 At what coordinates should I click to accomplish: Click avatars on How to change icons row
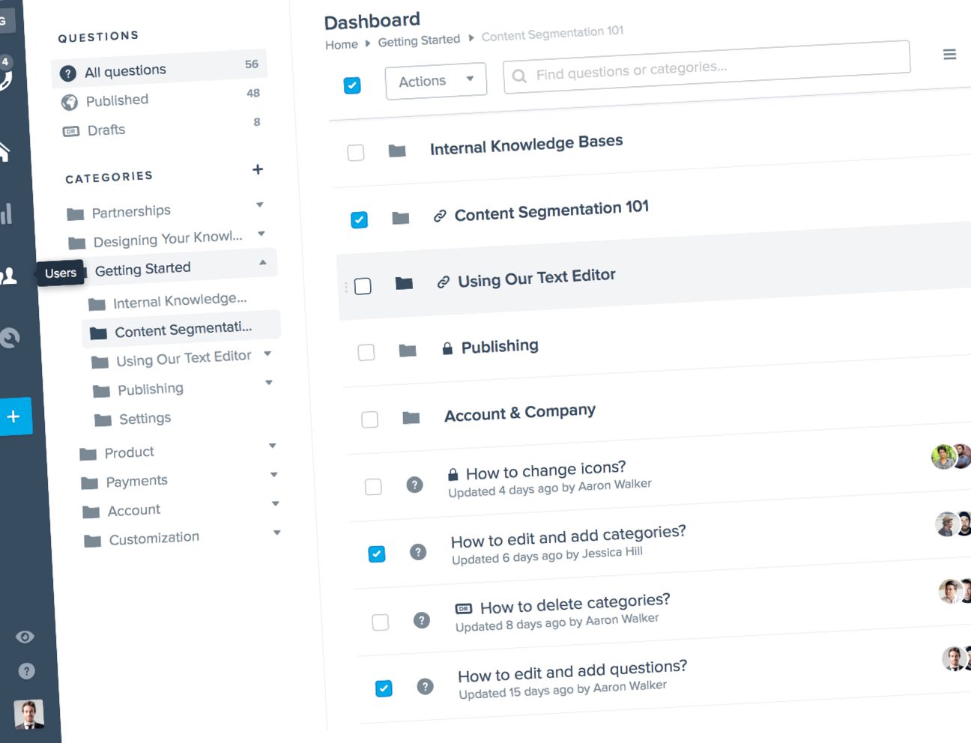(x=951, y=456)
